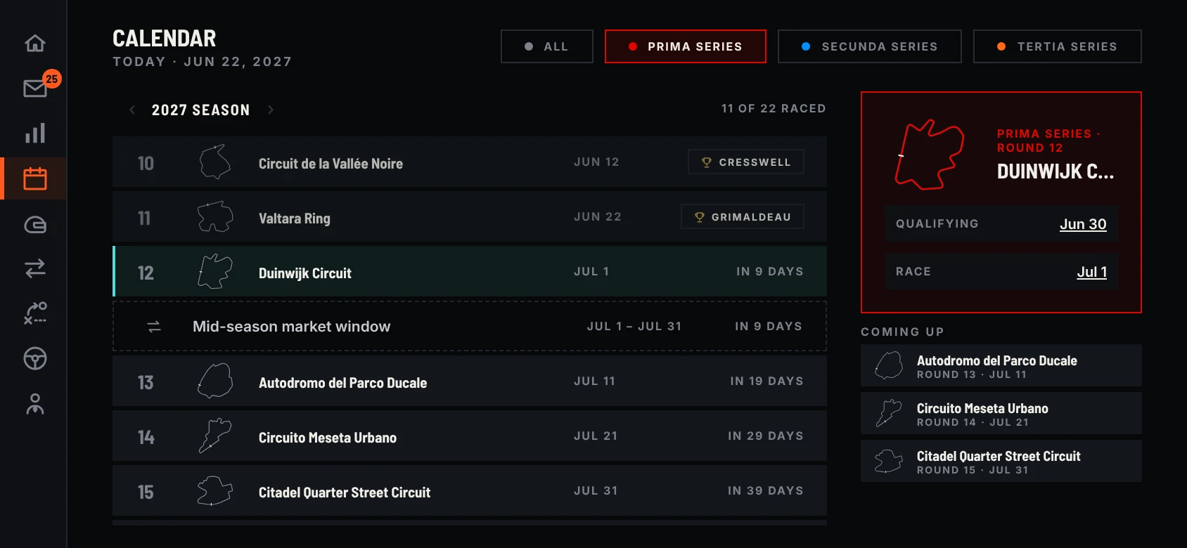Screen dimensions: 1187x548
Task: Switch to the Tertia Series filter
Action: (1058, 46)
